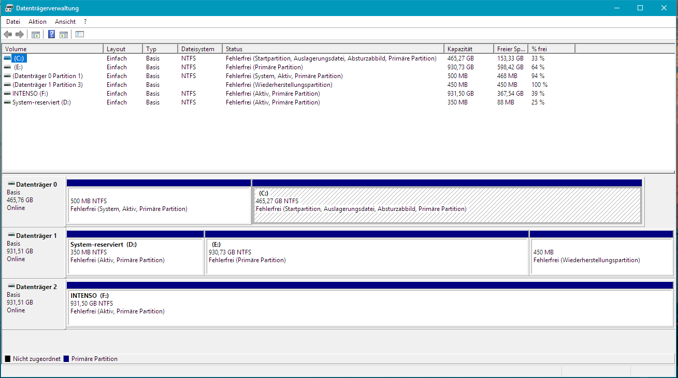Sort by the Layout column header
678x378 pixels.
[123, 49]
